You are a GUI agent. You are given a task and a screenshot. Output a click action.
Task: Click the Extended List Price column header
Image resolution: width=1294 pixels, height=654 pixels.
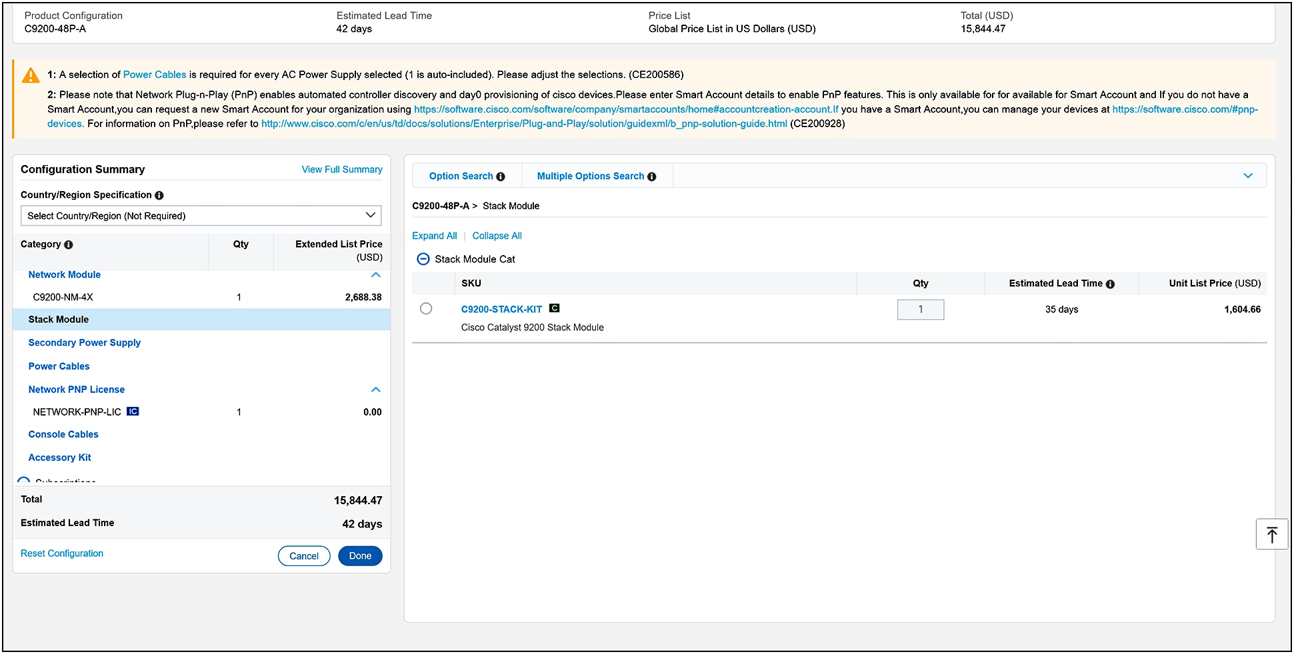[339, 251]
